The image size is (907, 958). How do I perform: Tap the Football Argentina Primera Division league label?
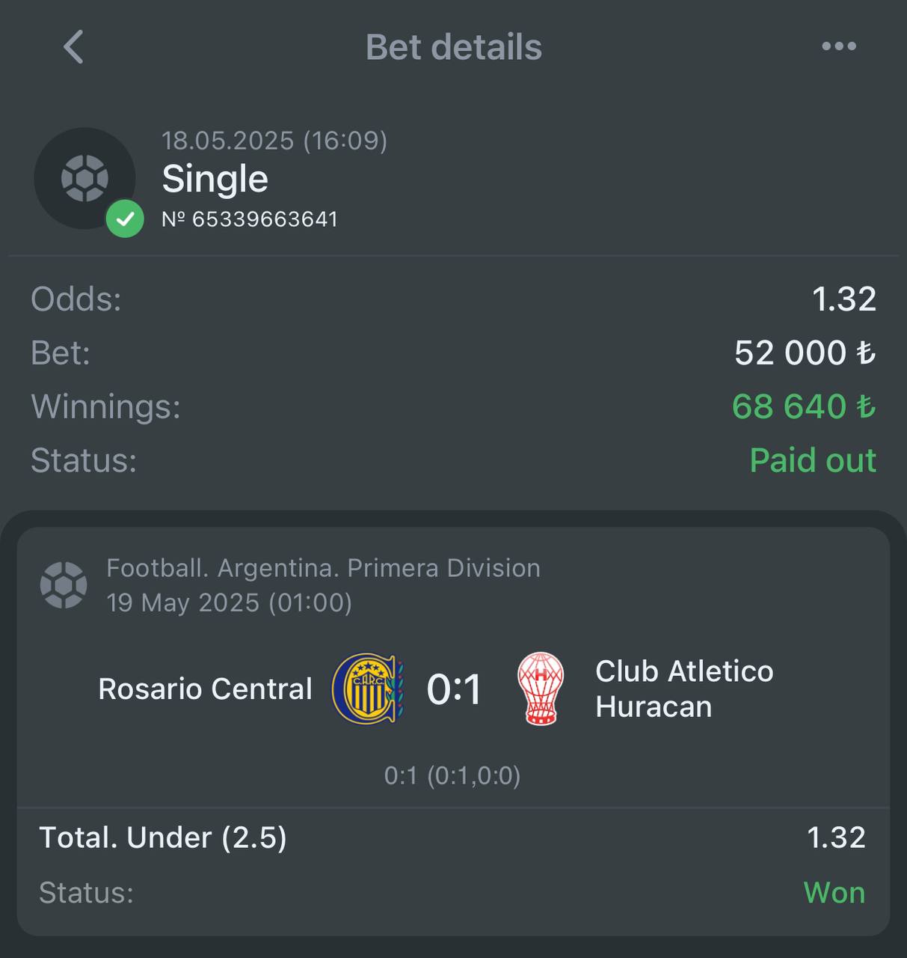(323, 568)
